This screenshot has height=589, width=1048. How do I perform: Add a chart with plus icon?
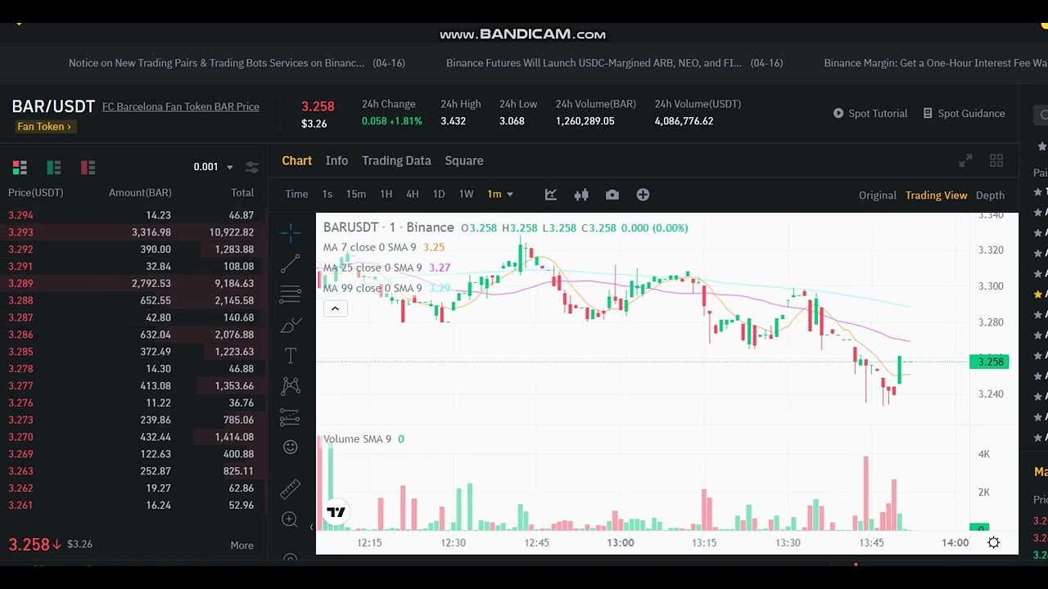point(643,195)
